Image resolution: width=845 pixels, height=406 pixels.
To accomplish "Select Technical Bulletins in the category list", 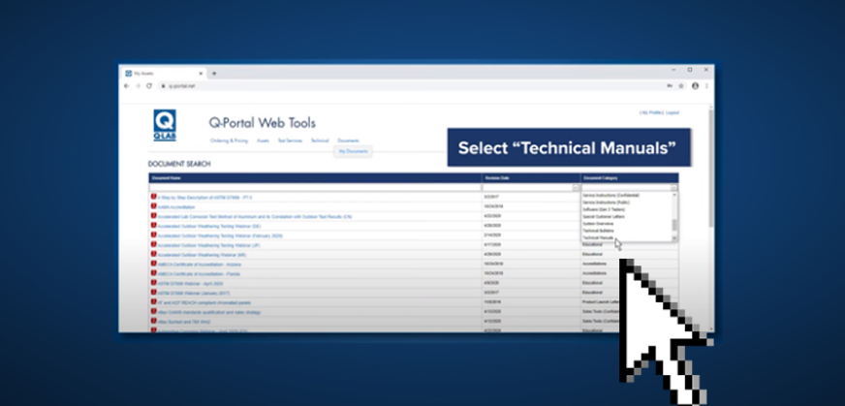I will click(x=598, y=231).
